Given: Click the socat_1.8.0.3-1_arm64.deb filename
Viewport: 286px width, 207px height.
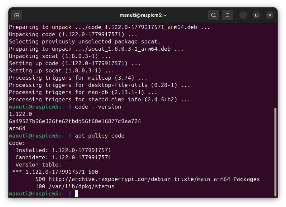Looking at the screenshot, I should (129, 49).
